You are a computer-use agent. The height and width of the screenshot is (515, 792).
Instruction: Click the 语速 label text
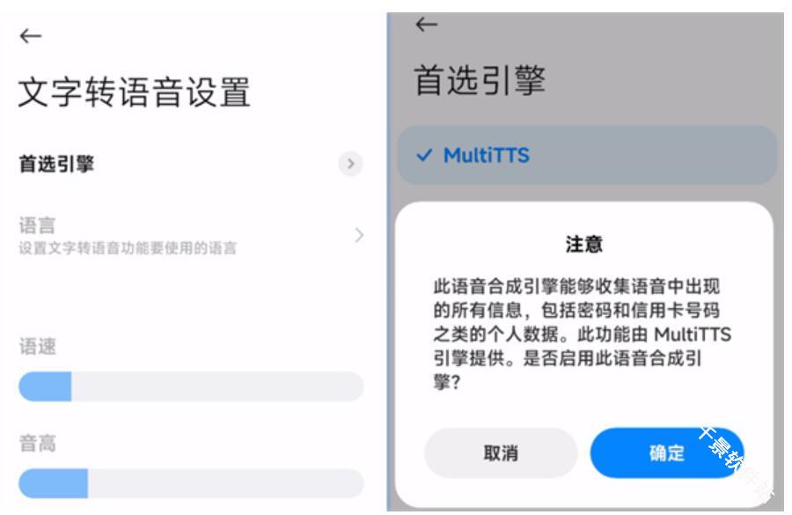pyautogui.click(x=37, y=347)
